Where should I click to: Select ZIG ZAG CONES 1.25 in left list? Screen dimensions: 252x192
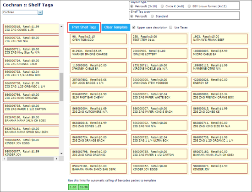pos(31,29)
